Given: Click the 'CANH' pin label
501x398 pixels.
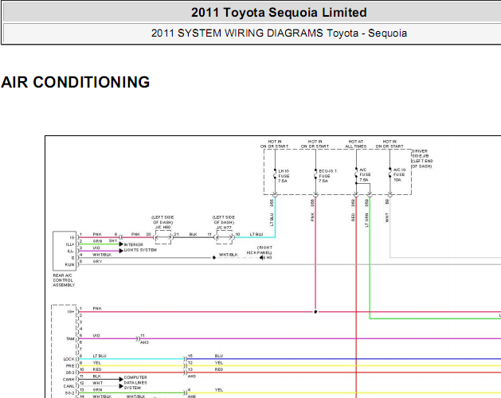Looking at the screenshot, I should point(68,379).
